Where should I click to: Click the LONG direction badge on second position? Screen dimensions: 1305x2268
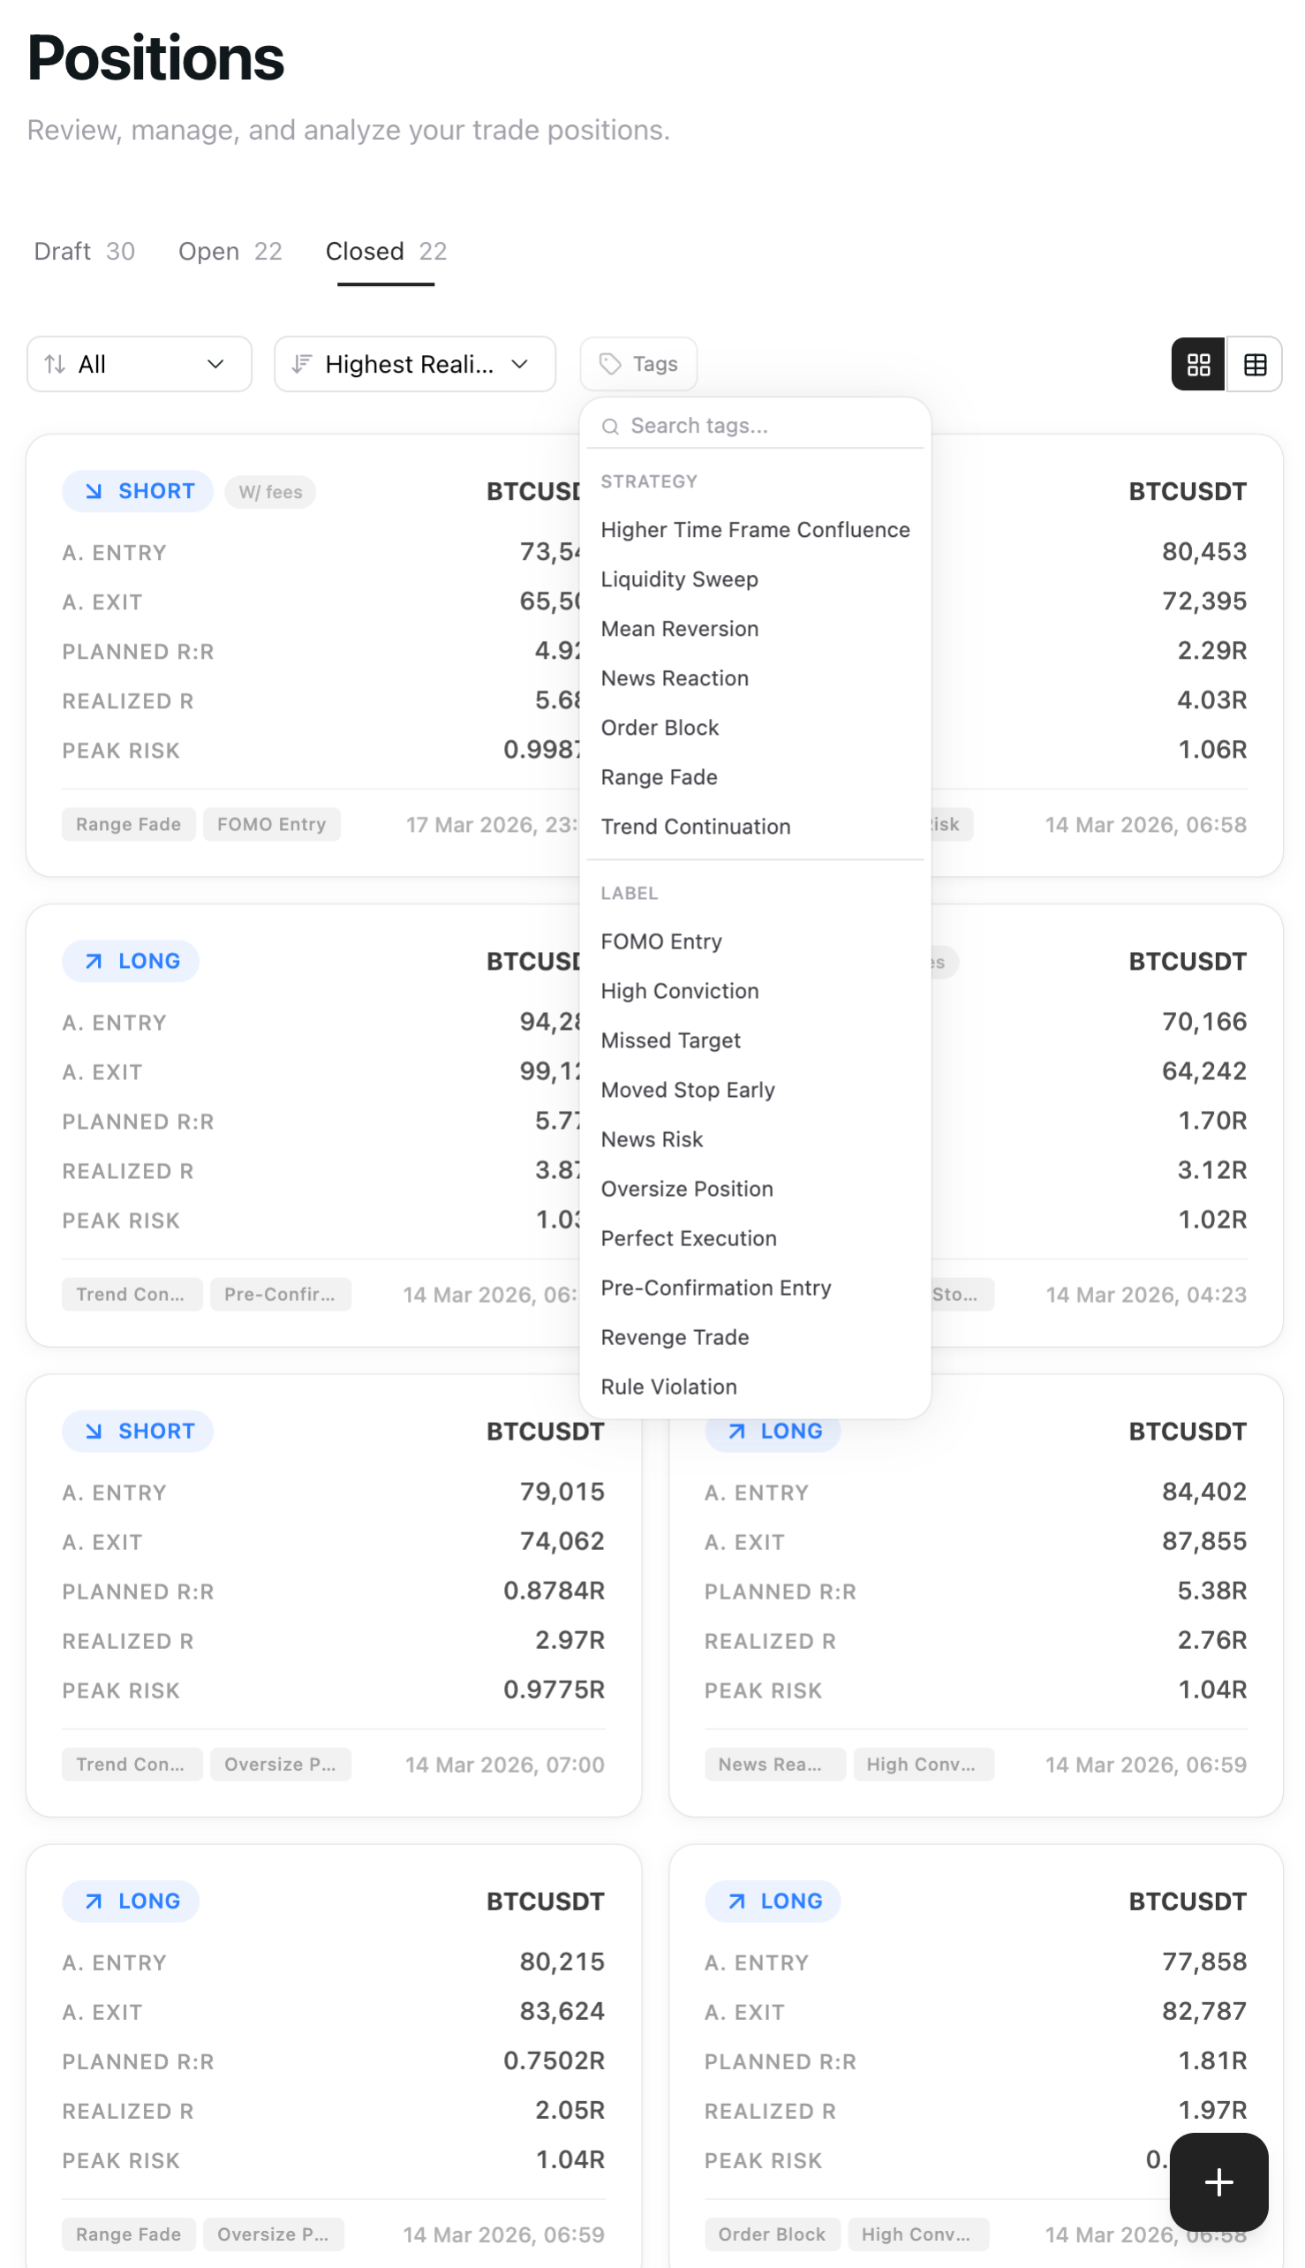[130, 960]
